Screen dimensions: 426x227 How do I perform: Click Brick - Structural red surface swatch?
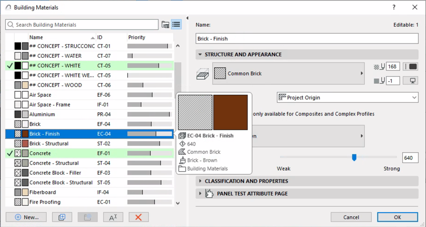coord(25,143)
